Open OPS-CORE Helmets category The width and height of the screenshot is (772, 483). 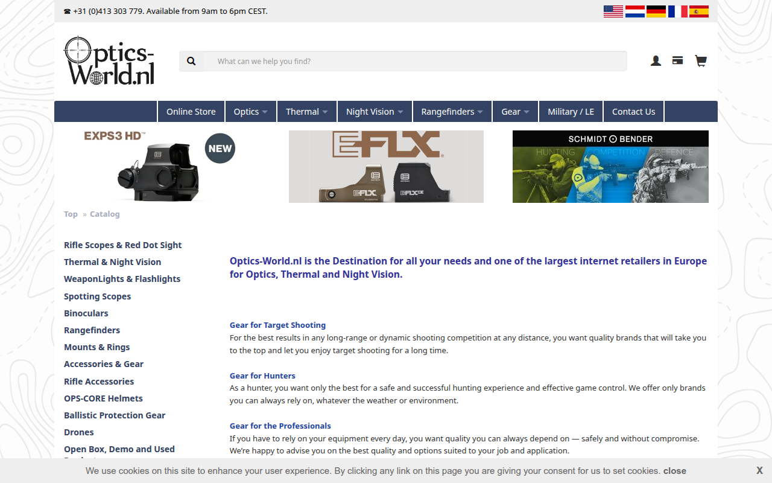104,398
